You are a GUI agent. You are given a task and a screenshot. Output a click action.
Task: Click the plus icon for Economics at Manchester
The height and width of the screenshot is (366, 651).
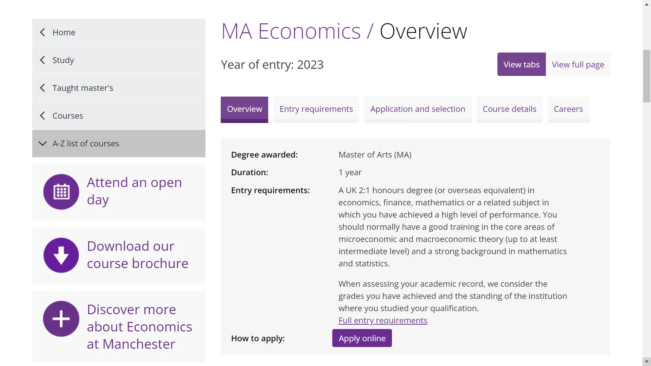[61, 319]
